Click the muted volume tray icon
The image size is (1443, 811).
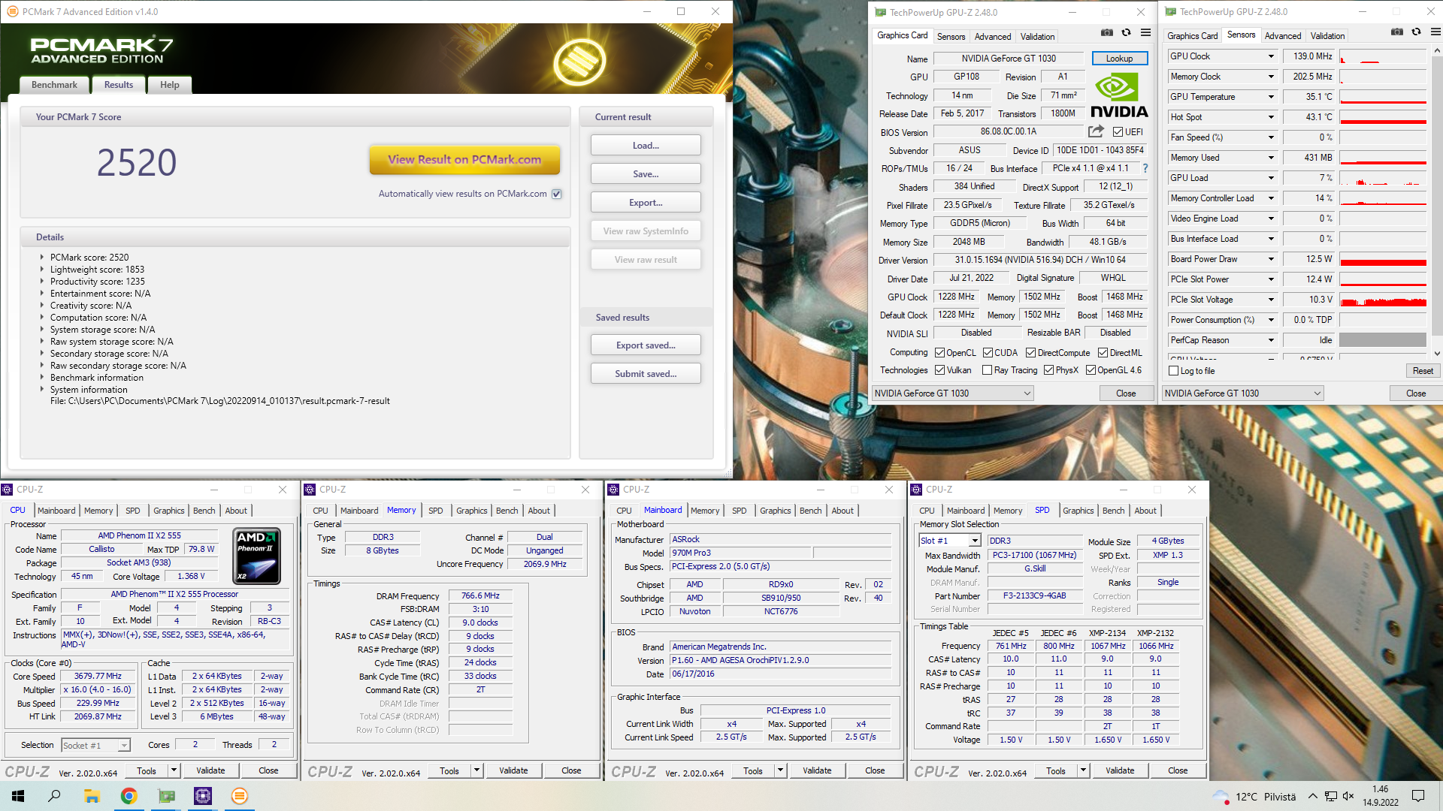coord(1348,796)
